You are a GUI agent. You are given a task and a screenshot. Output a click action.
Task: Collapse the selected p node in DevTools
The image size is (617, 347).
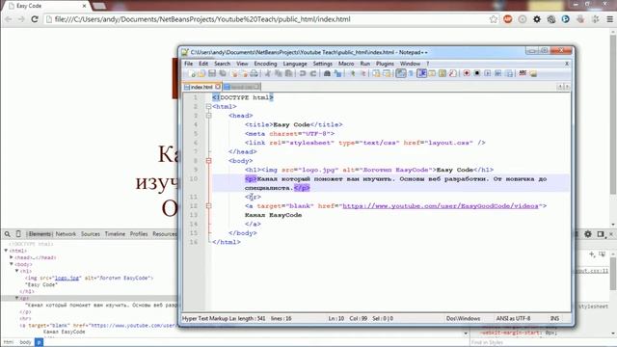click(17, 298)
